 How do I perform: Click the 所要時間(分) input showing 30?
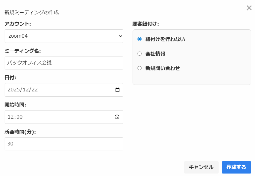(x=64, y=144)
